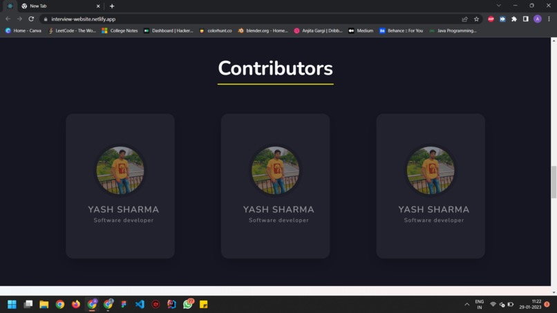Open a new tab with plus
Image resolution: width=557 pixels, height=313 pixels.
pyautogui.click(x=112, y=6)
